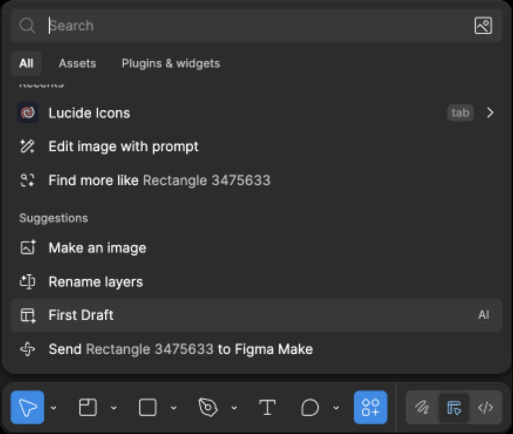Viewport: 513px width, 434px height.
Task: Click the visual image search icon
Action: click(x=483, y=26)
